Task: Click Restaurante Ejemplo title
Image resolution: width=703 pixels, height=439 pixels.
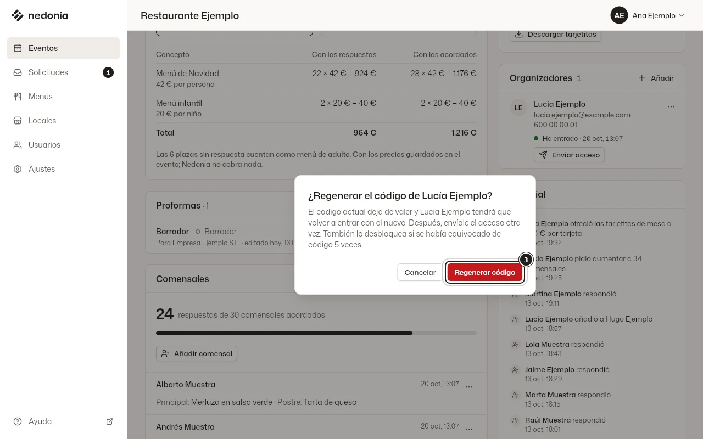Action: point(190,15)
